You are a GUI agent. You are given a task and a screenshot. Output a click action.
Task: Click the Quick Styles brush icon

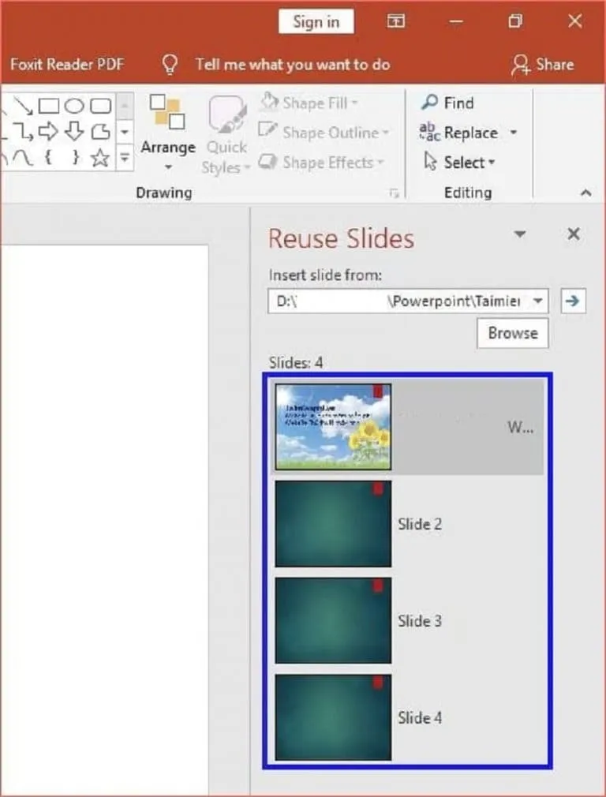point(226,115)
